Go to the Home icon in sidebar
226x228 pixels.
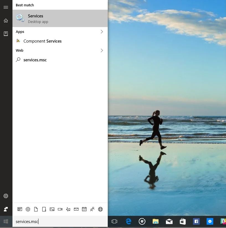point(6,21)
